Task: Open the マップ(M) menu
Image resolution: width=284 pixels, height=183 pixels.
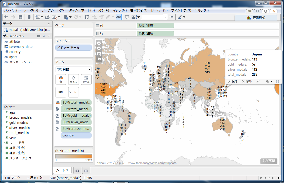Action: click(120, 10)
